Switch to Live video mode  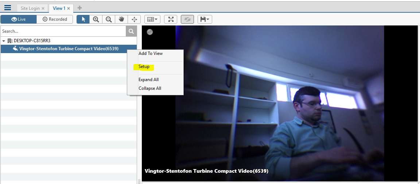click(19, 19)
